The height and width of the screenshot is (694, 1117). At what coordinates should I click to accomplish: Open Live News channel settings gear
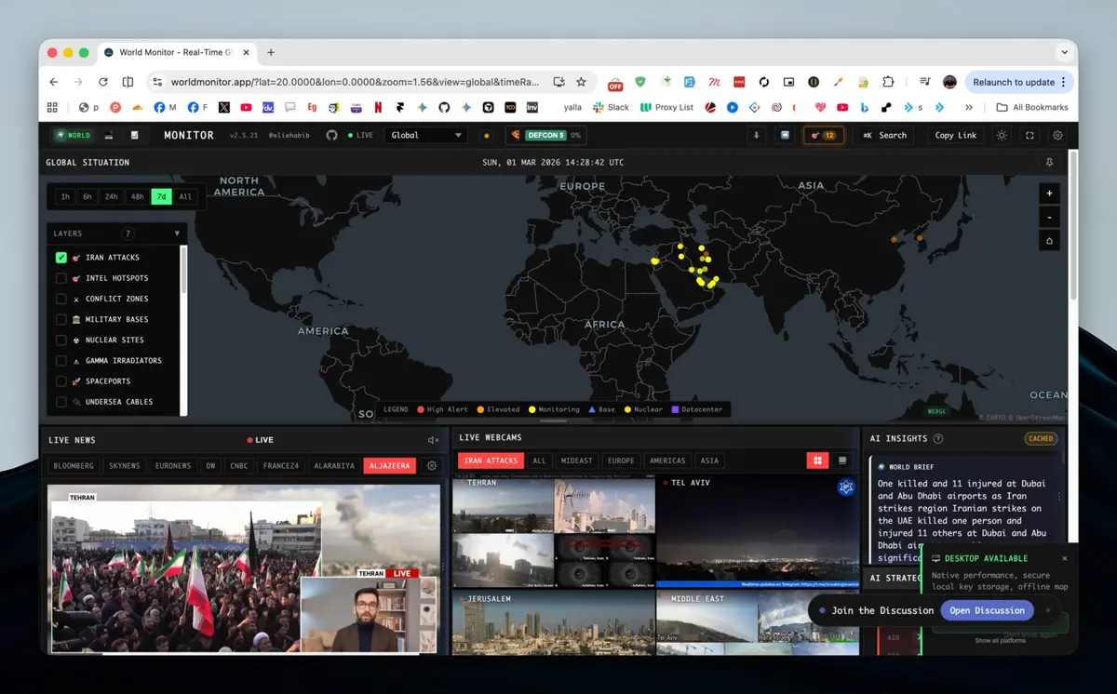(431, 466)
